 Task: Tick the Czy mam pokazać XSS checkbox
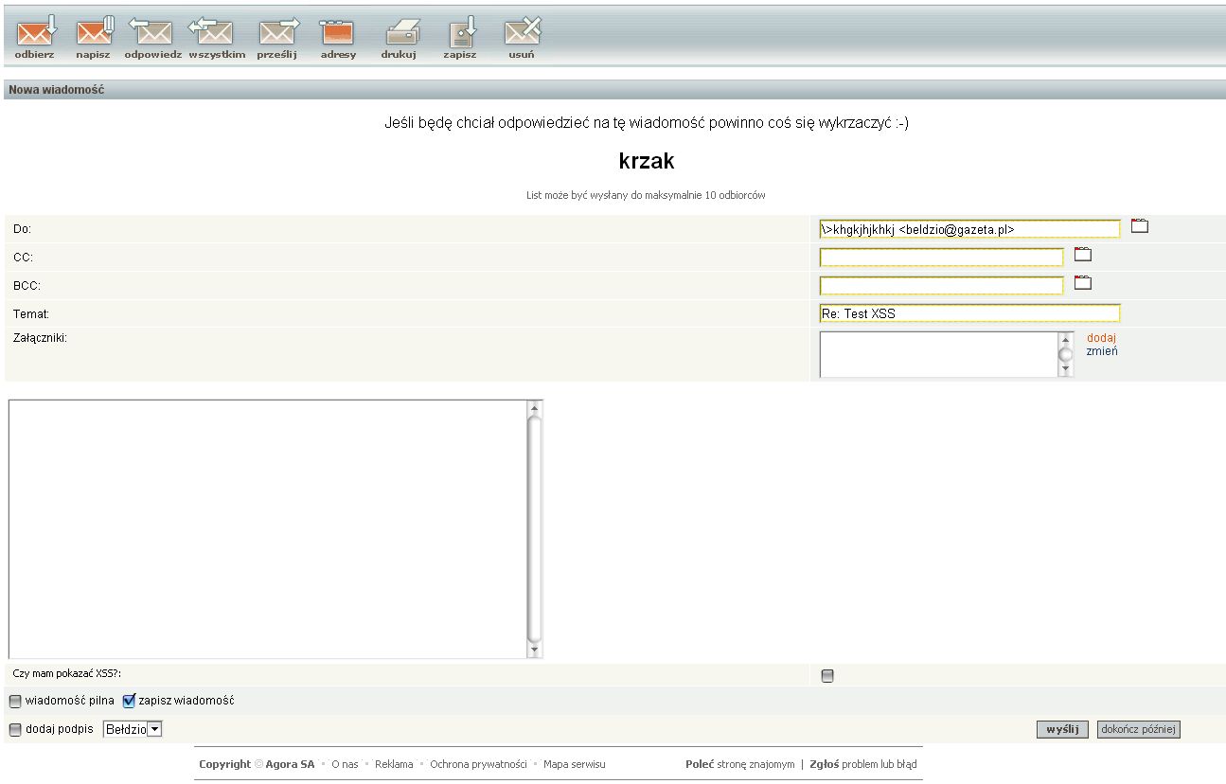coord(827,676)
